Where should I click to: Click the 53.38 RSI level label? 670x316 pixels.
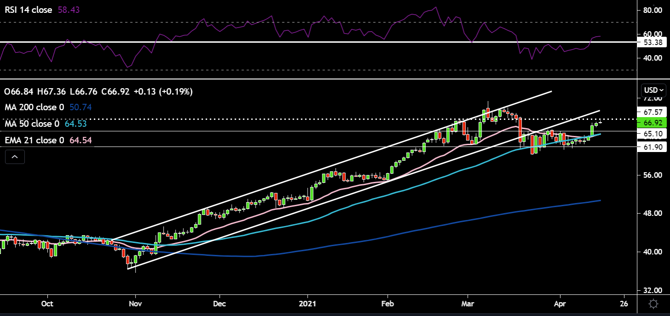tap(653, 42)
